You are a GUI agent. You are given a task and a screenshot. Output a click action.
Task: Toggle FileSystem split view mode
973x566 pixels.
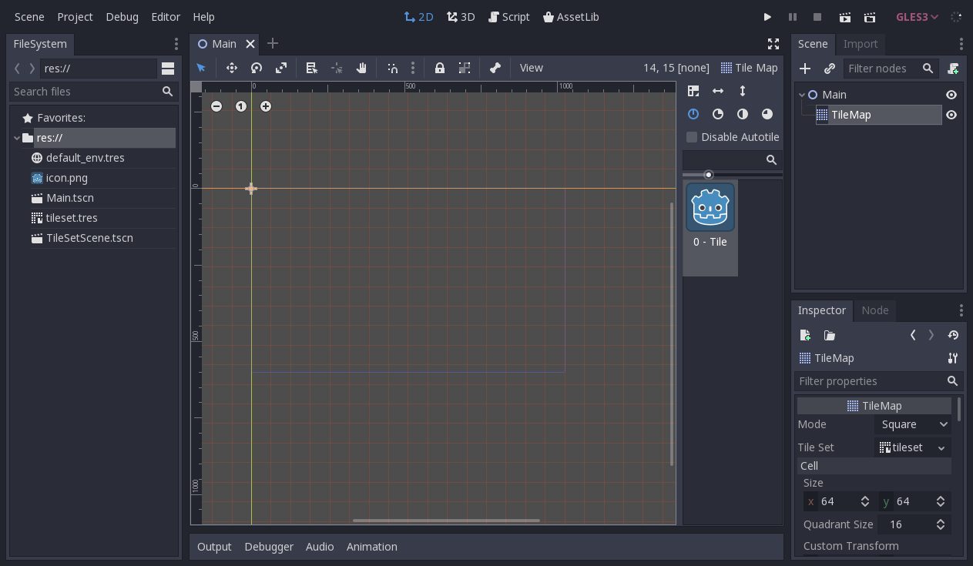[x=168, y=69]
